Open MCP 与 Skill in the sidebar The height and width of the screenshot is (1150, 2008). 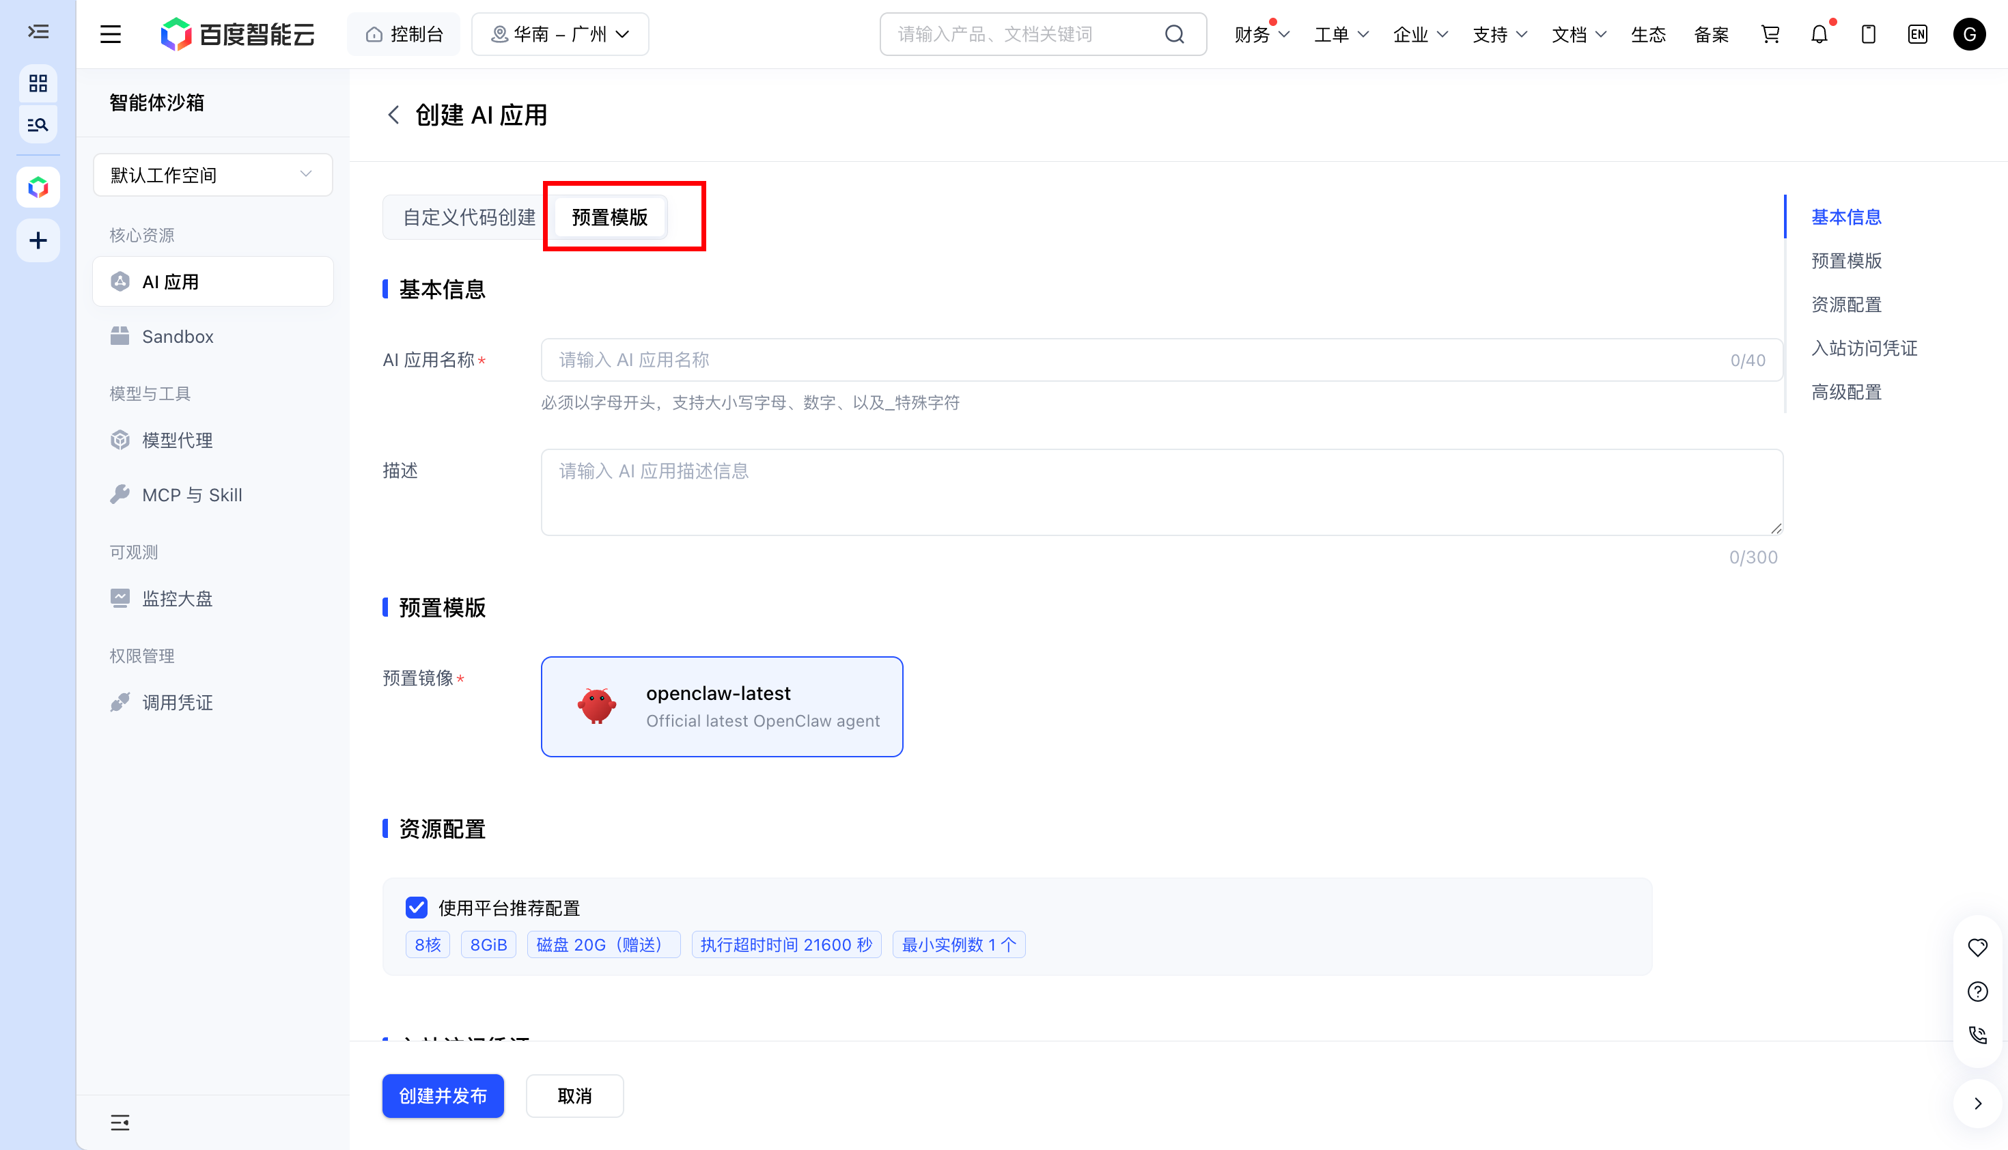212,495
